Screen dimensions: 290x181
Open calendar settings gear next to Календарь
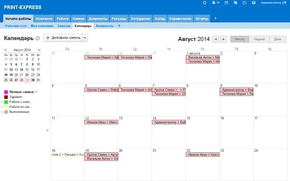[38, 38]
